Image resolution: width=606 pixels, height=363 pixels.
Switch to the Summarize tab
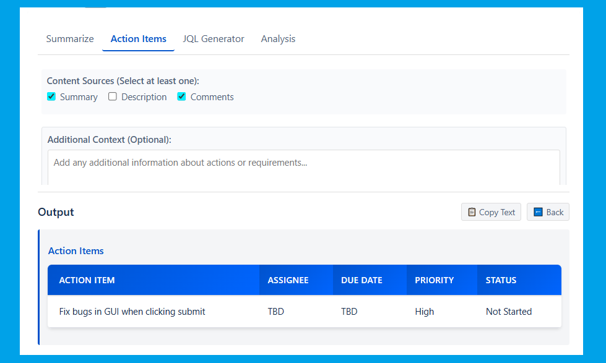point(70,39)
